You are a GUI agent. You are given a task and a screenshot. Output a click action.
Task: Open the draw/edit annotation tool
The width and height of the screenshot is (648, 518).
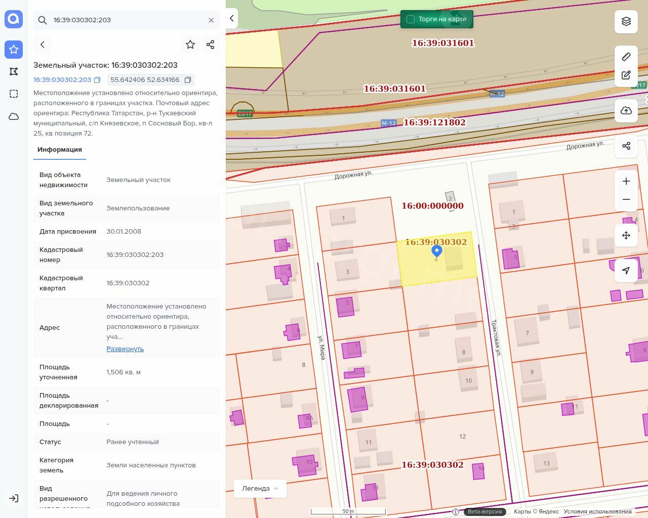tap(626, 75)
